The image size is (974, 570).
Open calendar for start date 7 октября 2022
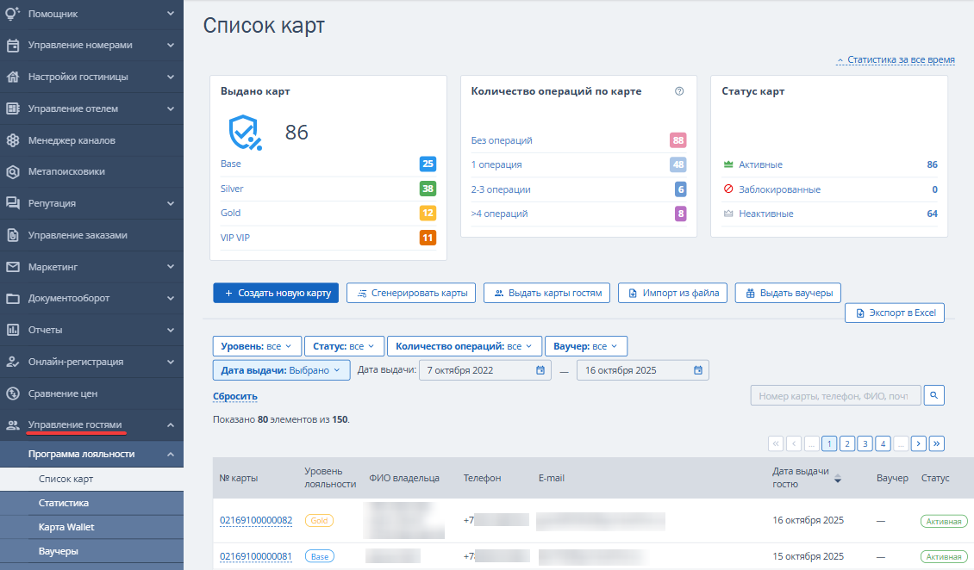point(540,370)
